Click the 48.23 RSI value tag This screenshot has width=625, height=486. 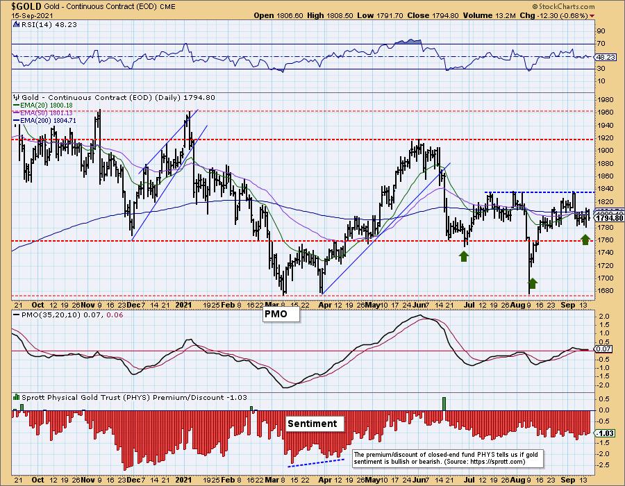coord(606,58)
